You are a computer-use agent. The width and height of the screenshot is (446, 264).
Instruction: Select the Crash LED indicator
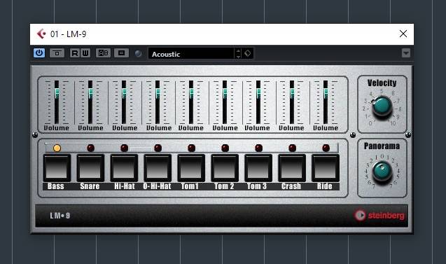click(292, 148)
